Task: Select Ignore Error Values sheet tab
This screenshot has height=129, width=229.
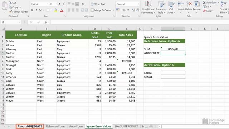Action: (x=99, y=126)
